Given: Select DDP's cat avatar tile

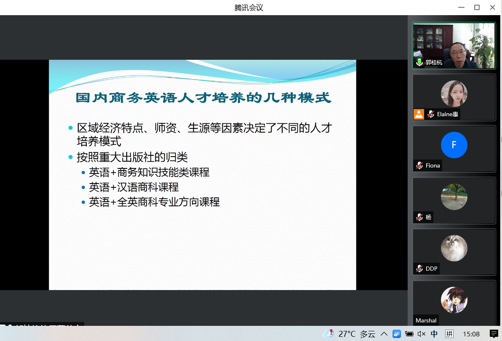Looking at the screenshot, I should pos(454,248).
